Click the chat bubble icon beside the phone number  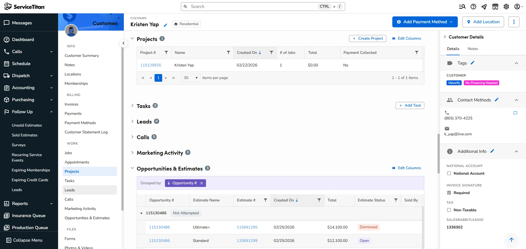click(x=515, y=113)
